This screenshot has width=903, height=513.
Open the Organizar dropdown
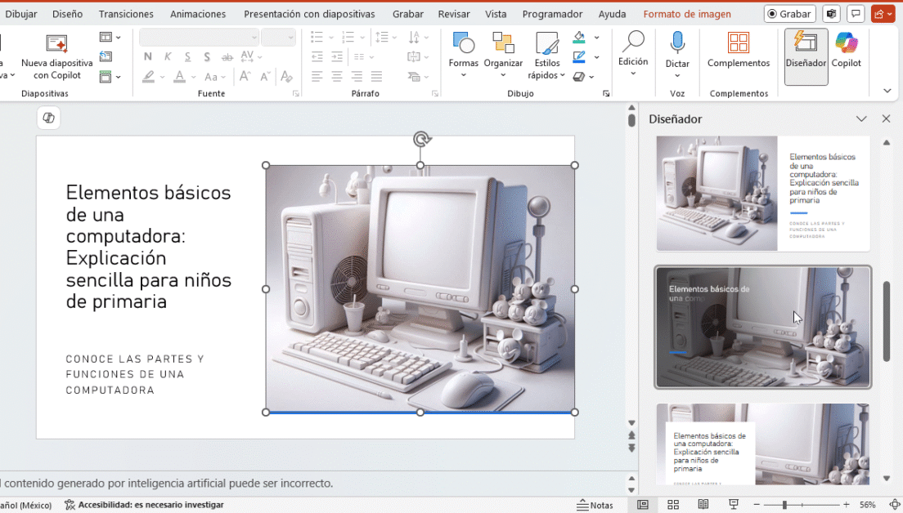[503, 57]
